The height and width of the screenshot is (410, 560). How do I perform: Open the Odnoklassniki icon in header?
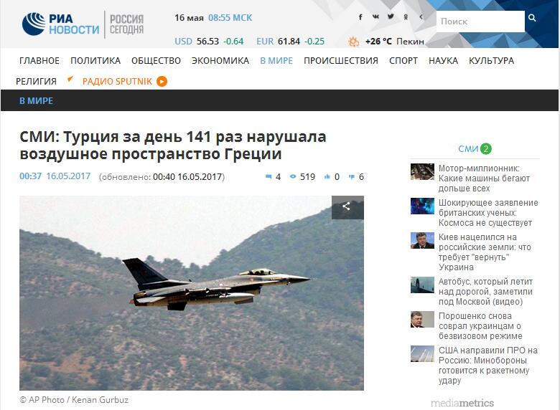click(406, 16)
